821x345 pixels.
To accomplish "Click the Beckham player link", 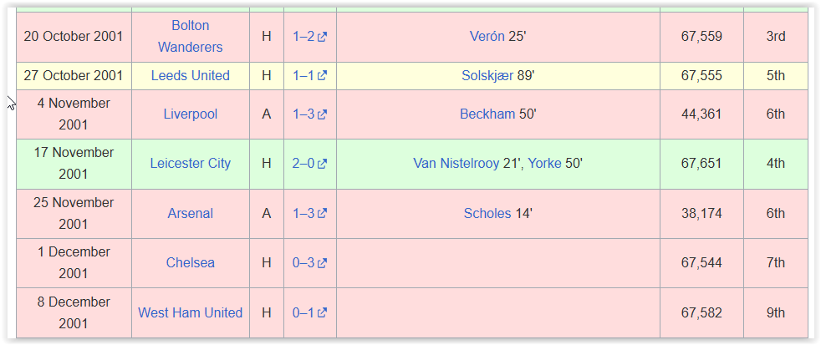I will pyautogui.click(x=487, y=114).
